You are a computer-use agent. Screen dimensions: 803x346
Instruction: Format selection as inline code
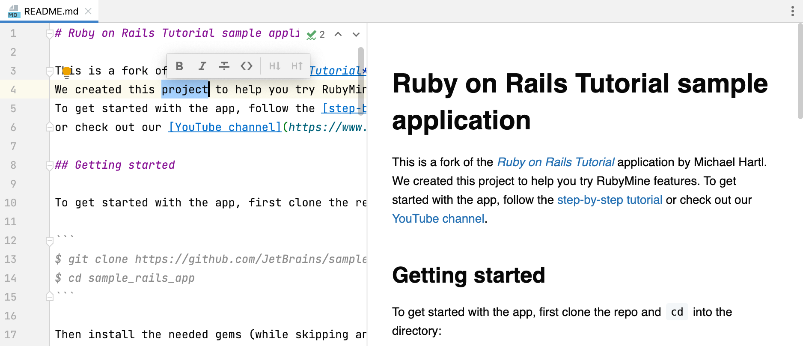tap(247, 66)
